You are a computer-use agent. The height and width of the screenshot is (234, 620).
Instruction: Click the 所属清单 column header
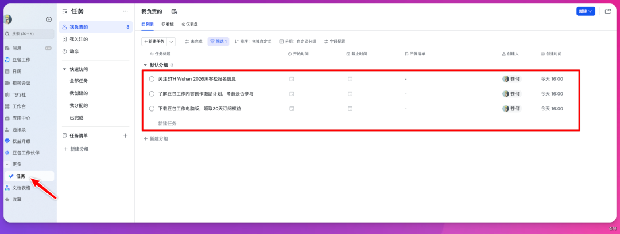click(415, 54)
